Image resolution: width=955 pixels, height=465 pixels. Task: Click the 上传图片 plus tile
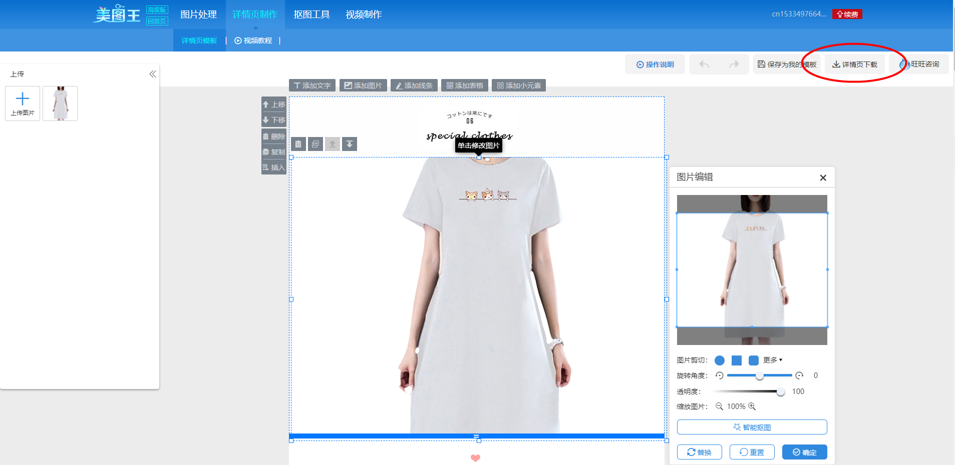(23, 103)
